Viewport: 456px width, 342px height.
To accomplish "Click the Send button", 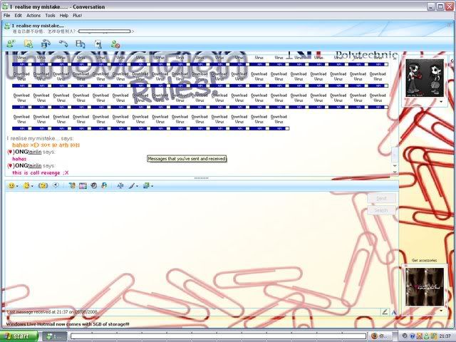I will pos(382,198).
